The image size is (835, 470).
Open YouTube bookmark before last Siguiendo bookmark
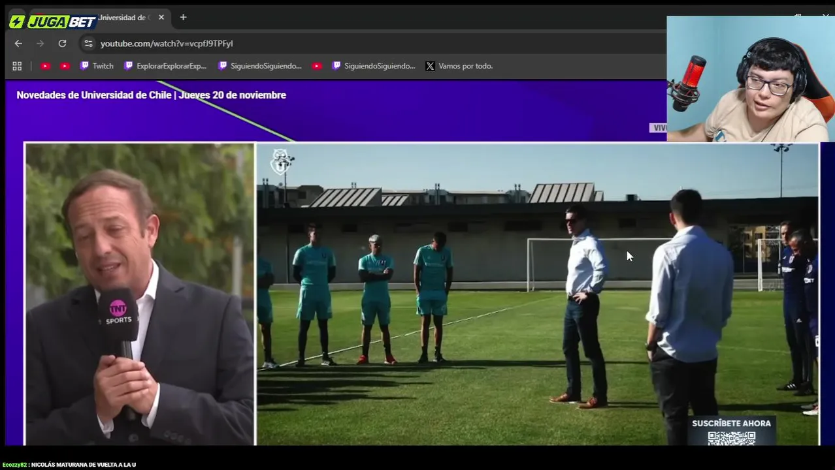(317, 66)
